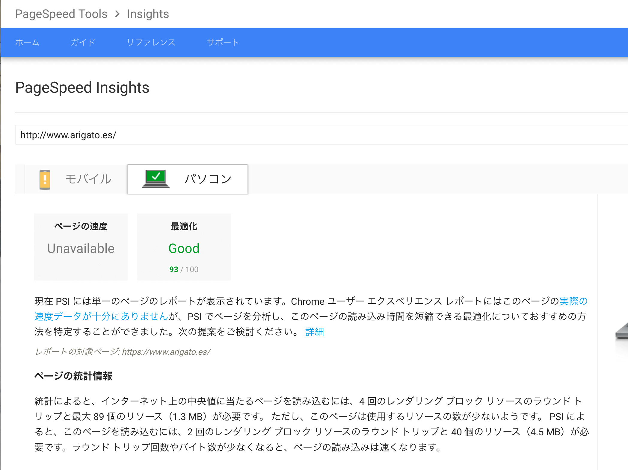Switch to the モバイル tab
Screen dimensions: 628x470
point(88,179)
